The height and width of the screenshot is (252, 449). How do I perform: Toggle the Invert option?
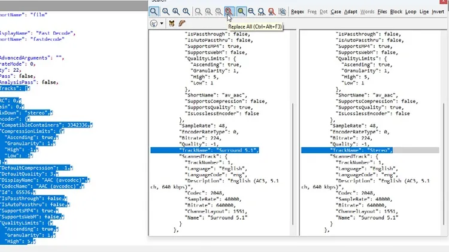pyautogui.click(x=438, y=12)
